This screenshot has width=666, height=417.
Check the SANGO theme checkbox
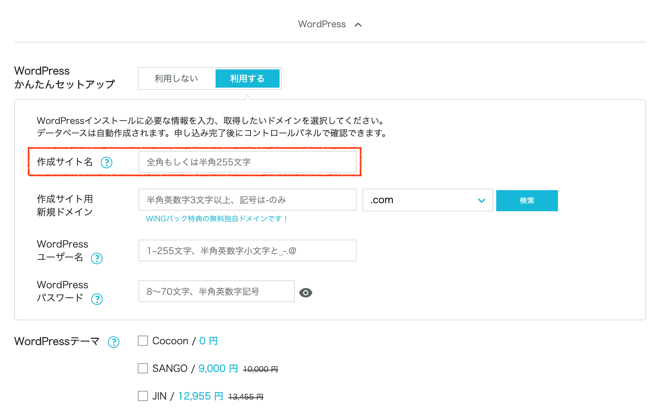click(143, 368)
